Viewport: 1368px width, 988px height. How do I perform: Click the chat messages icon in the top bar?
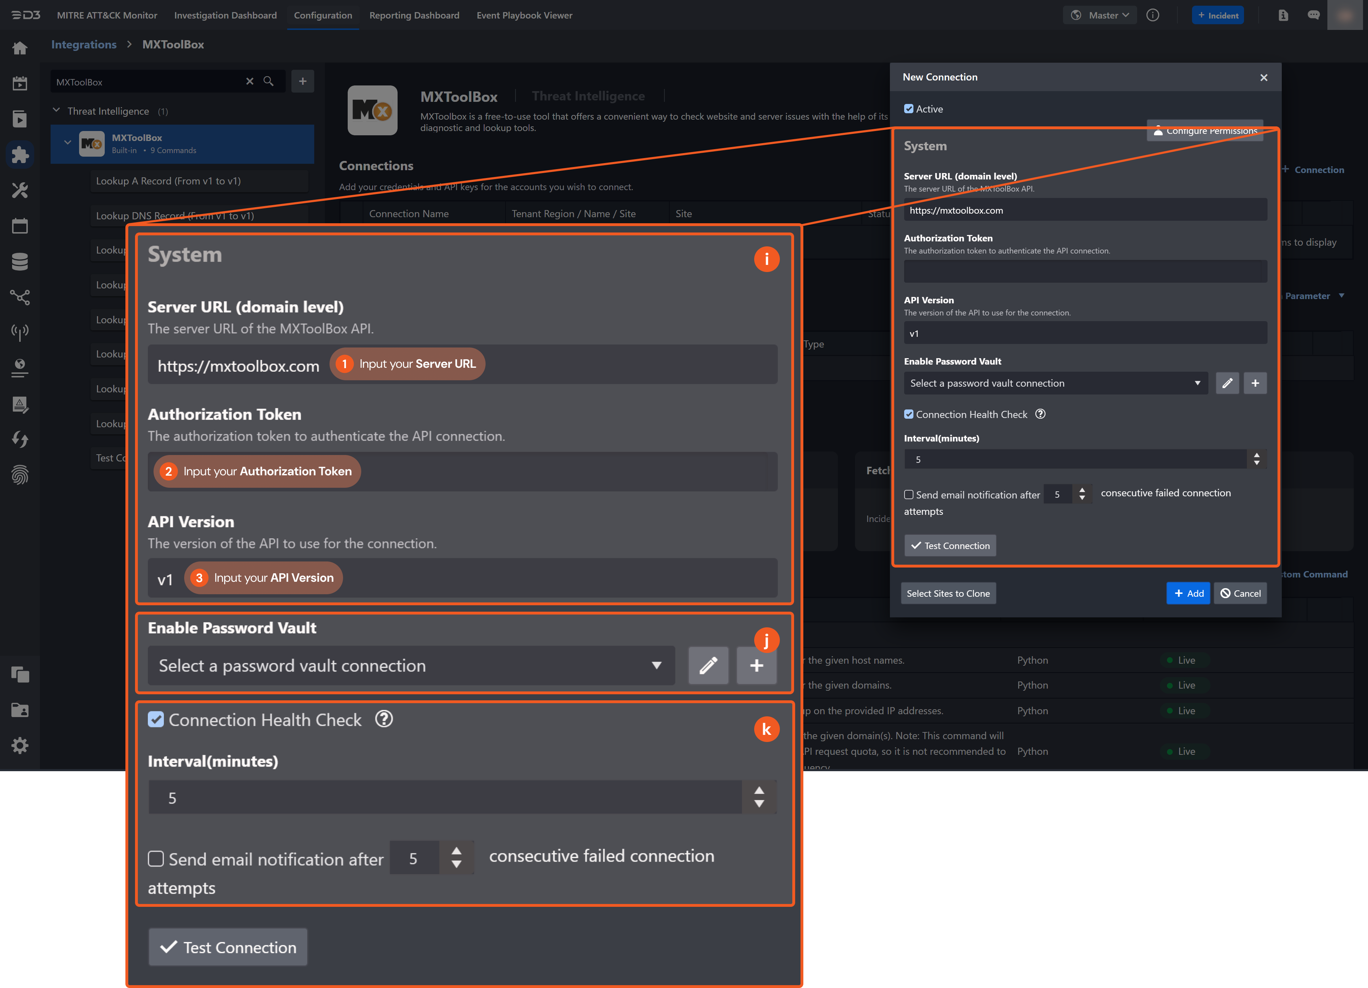[x=1313, y=15]
